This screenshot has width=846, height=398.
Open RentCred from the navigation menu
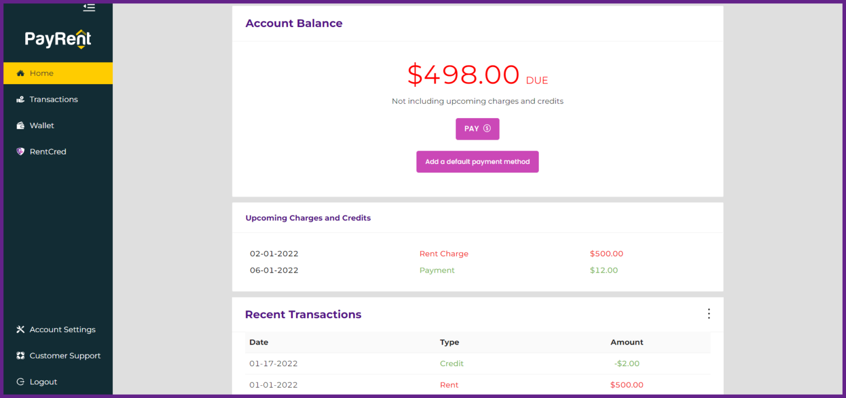coord(47,151)
